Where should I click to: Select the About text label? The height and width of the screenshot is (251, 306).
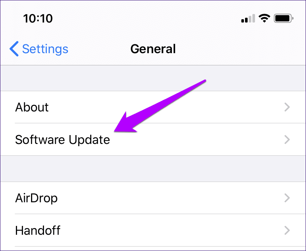point(32,107)
